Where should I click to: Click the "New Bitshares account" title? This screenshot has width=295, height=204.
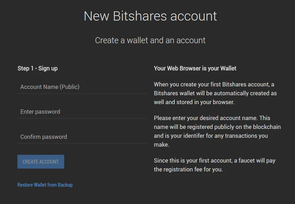[x=150, y=16]
